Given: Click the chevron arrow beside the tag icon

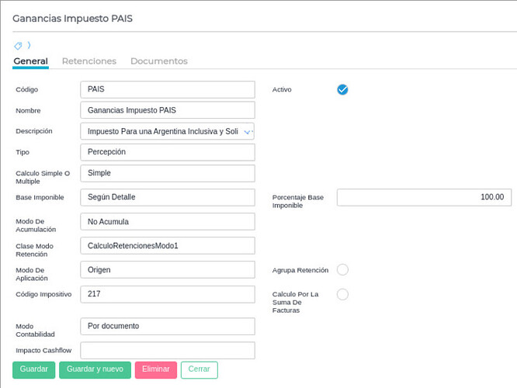Looking at the screenshot, I should pyautogui.click(x=29, y=46).
